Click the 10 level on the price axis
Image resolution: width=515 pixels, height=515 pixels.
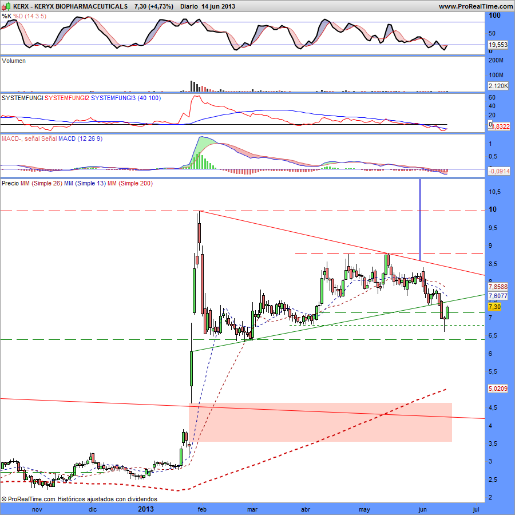(x=492, y=209)
